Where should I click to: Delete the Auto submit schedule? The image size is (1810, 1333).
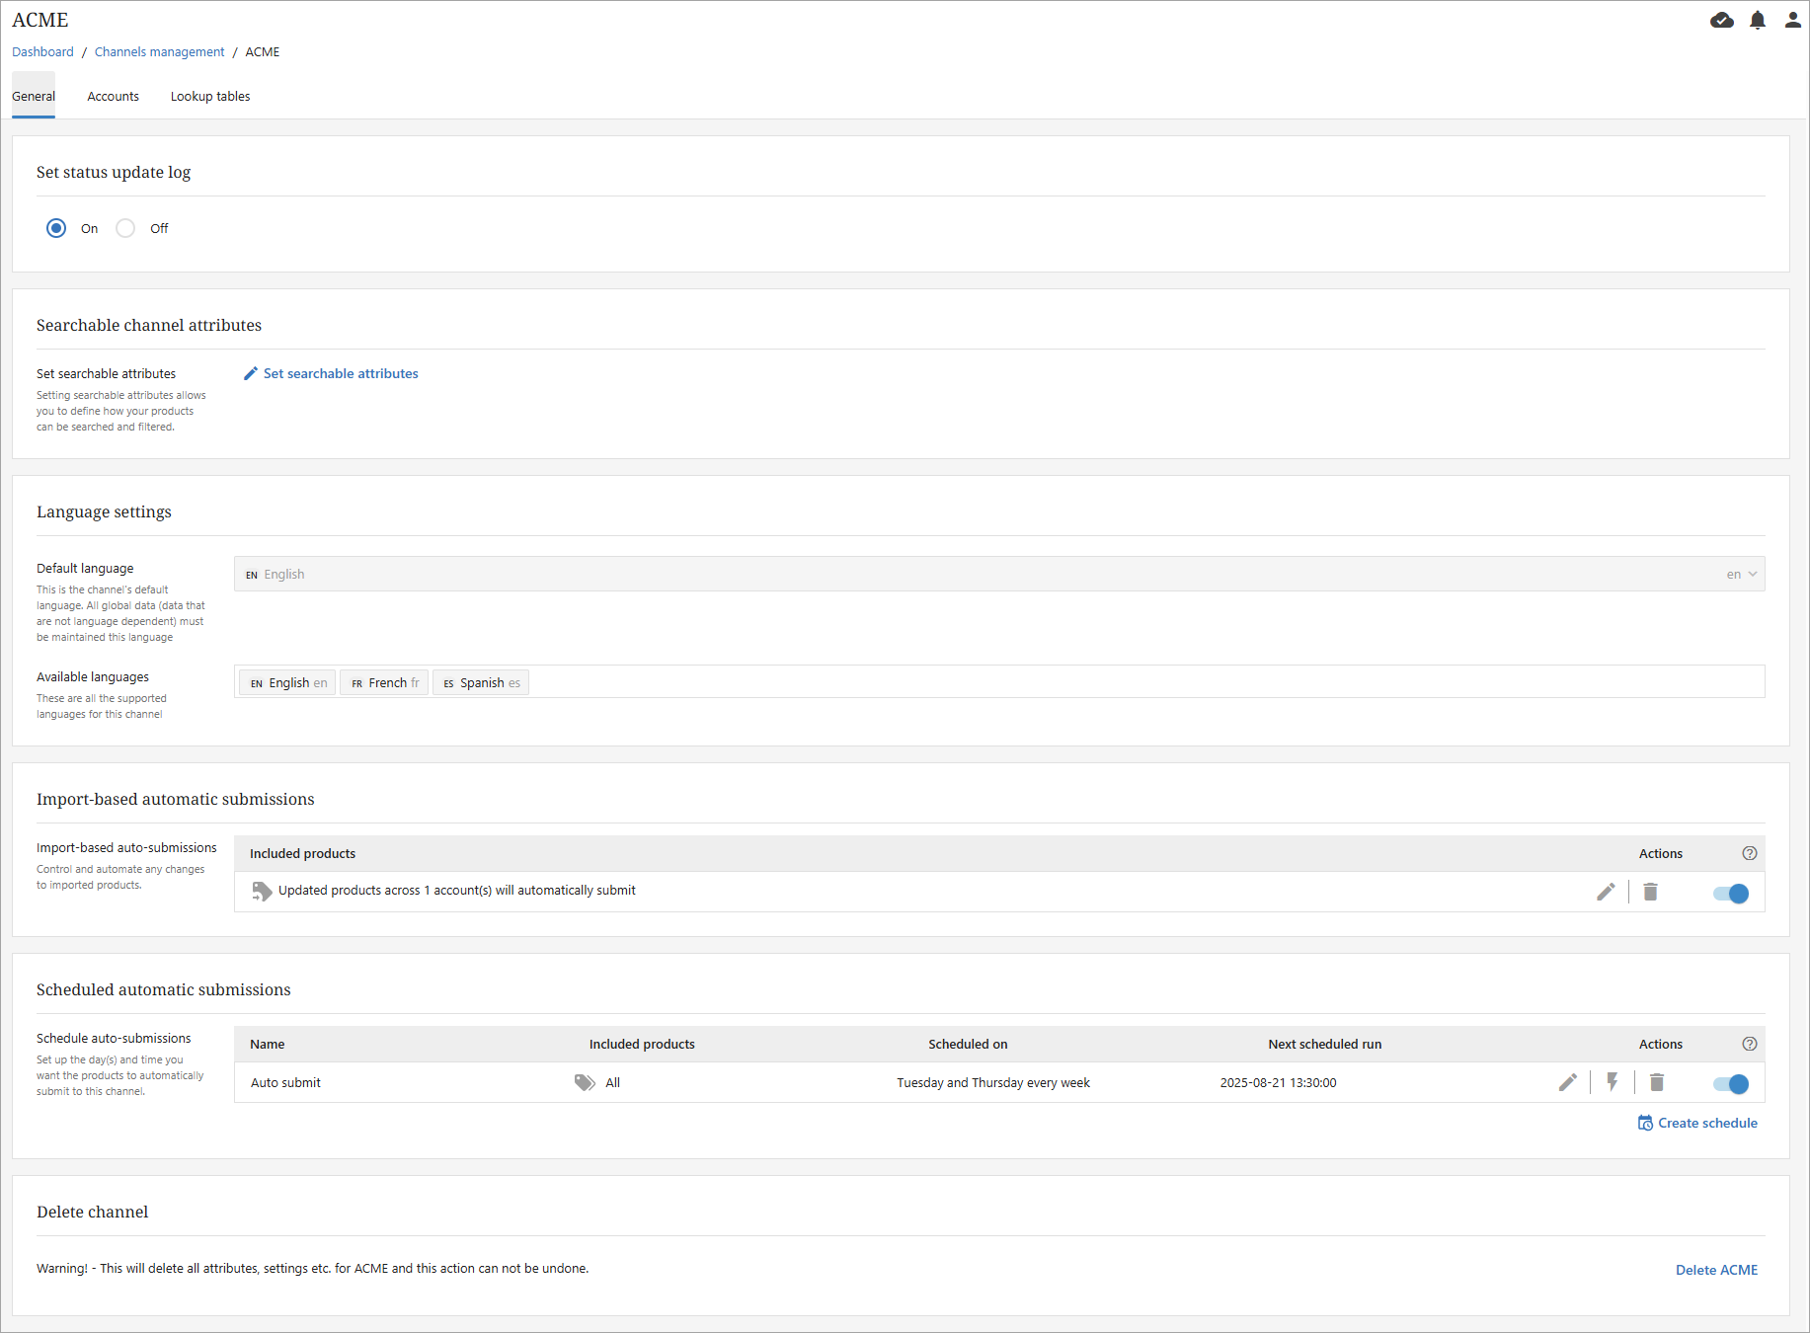tap(1657, 1083)
